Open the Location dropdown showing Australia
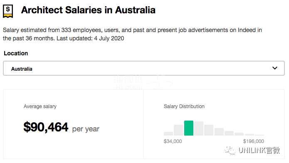Screen dimensions: 289x163 click(144, 68)
